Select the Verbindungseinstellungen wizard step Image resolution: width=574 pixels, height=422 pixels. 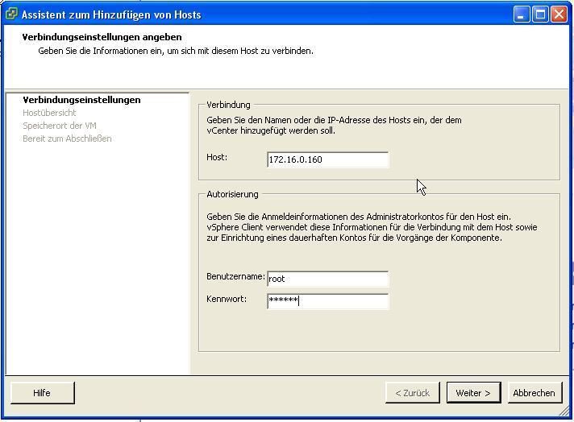pos(81,100)
